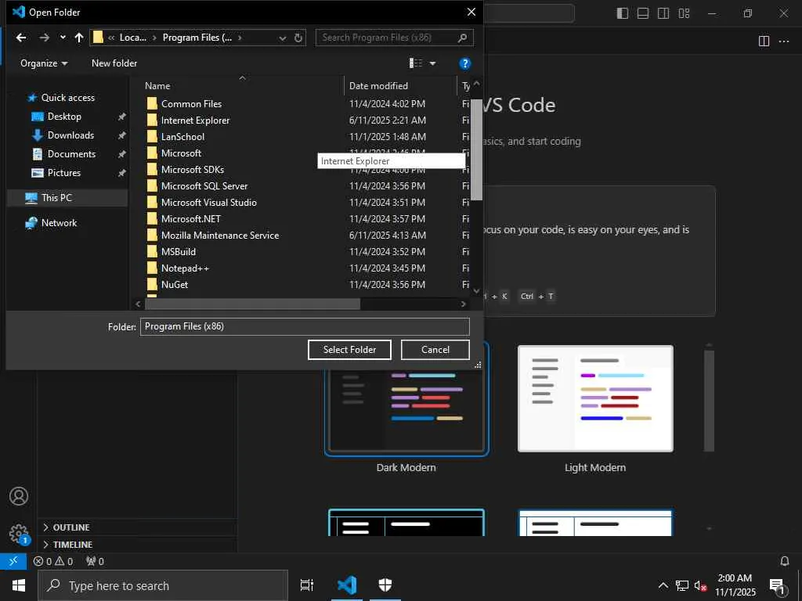This screenshot has height=601, width=802.
Task: Refresh the Program Files folder view
Action: [x=298, y=38]
